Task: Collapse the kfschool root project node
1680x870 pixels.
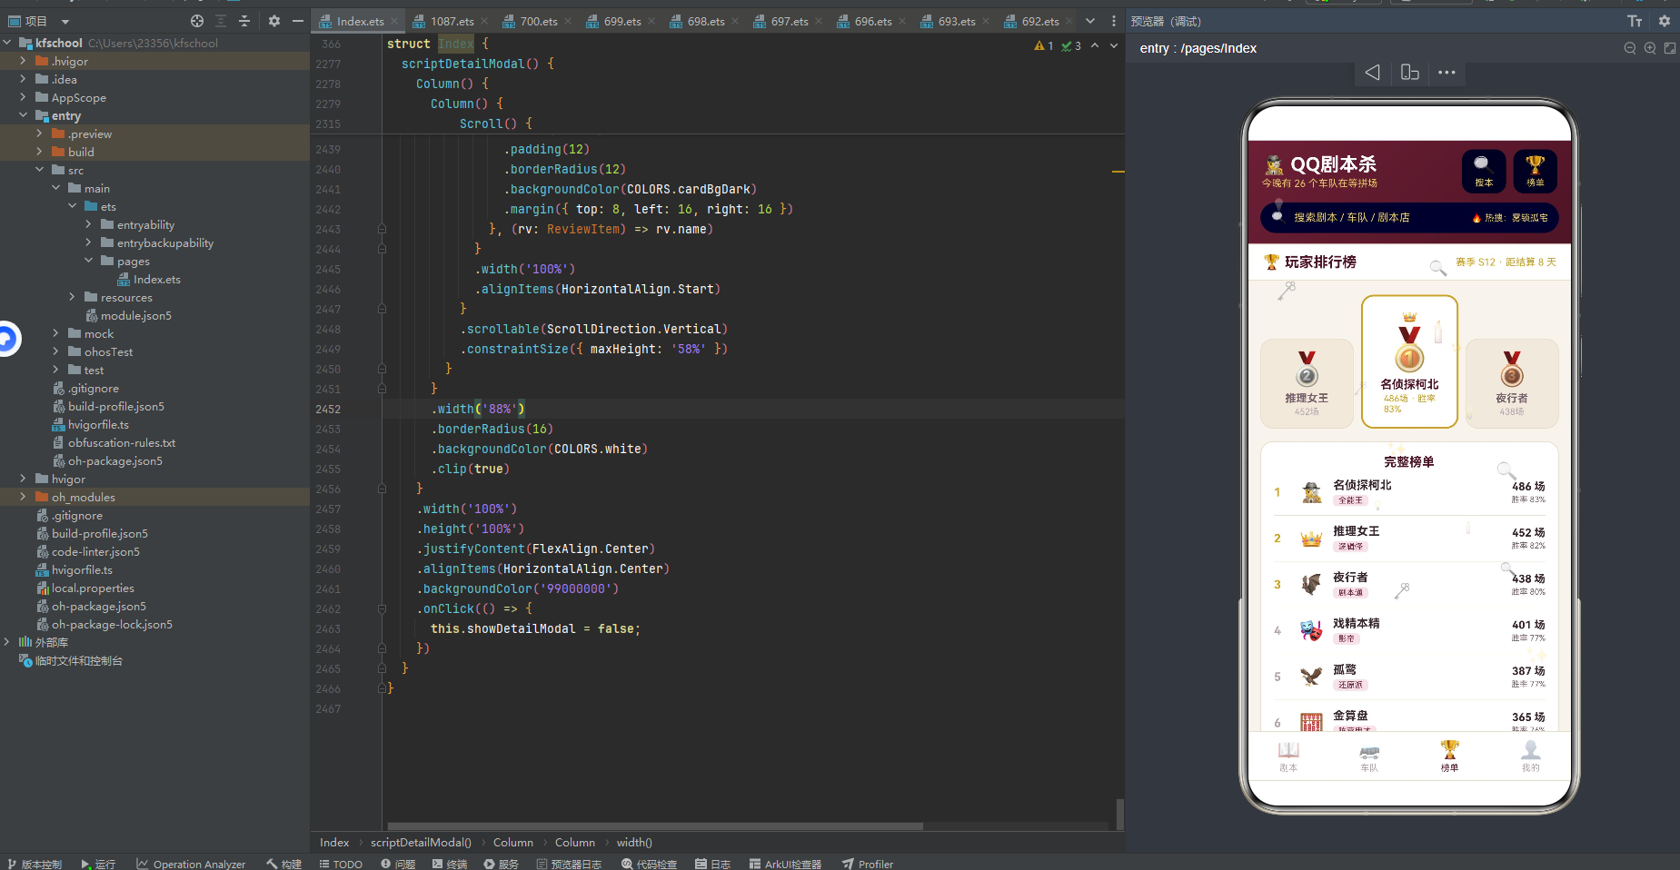Action: point(7,43)
